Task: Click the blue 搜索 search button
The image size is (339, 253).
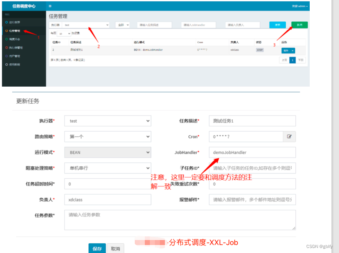Action: (277, 25)
